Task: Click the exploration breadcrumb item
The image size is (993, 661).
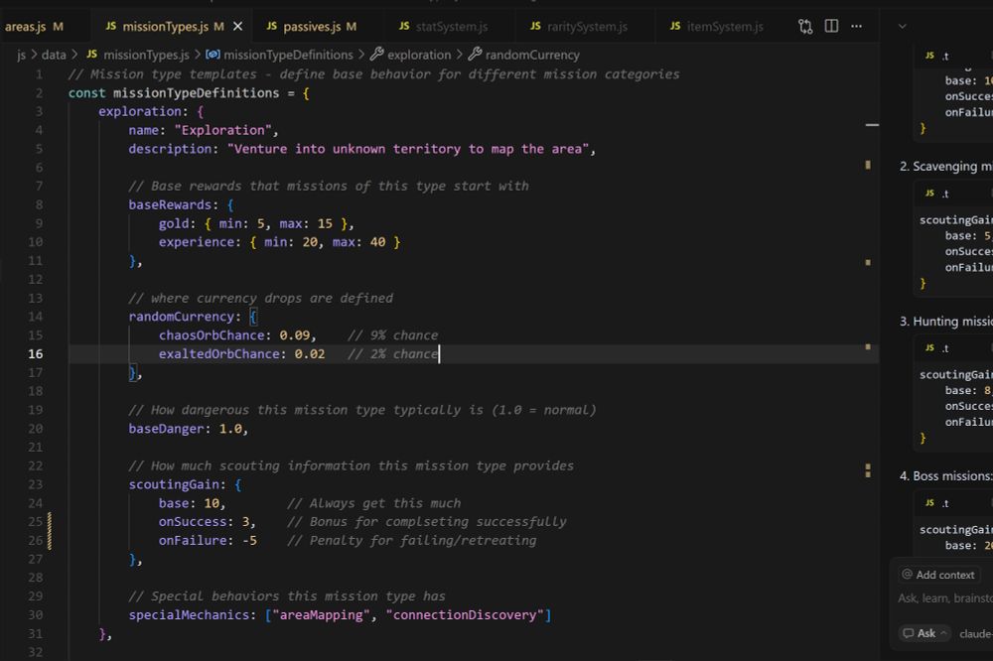Action: click(x=419, y=56)
